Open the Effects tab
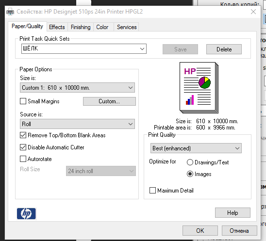Viewport: 266px width, 241px height. (57, 27)
